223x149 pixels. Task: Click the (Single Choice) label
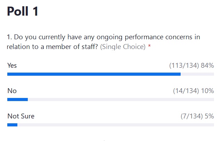pyautogui.click(x=123, y=47)
